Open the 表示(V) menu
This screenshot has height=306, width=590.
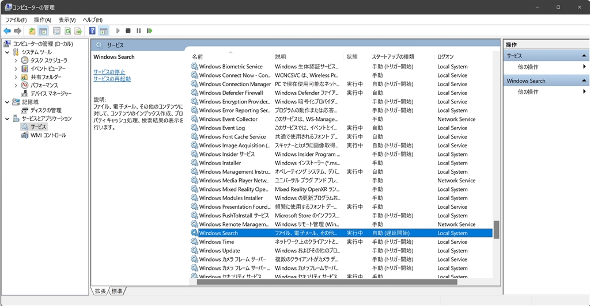tap(67, 20)
